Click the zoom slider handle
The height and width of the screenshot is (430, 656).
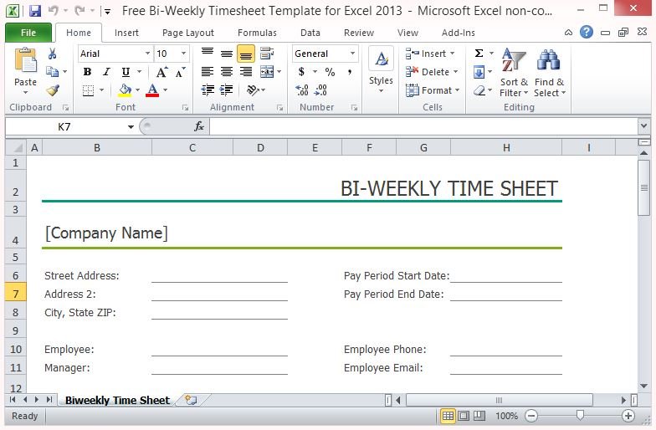(x=580, y=415)
